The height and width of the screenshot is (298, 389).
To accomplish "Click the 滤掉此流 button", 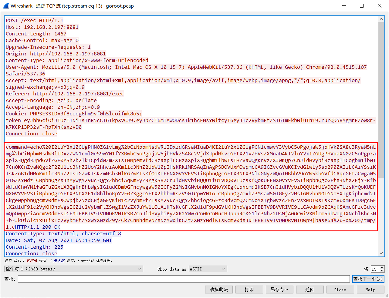I will tap(219, 290).
